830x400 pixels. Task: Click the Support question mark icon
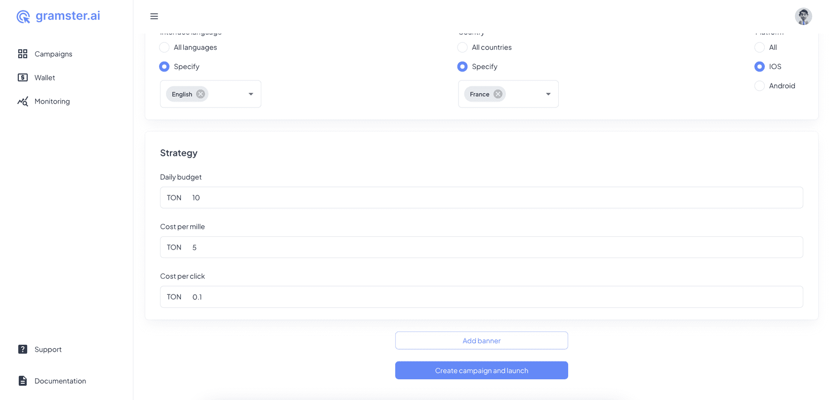tap(23, 349)
